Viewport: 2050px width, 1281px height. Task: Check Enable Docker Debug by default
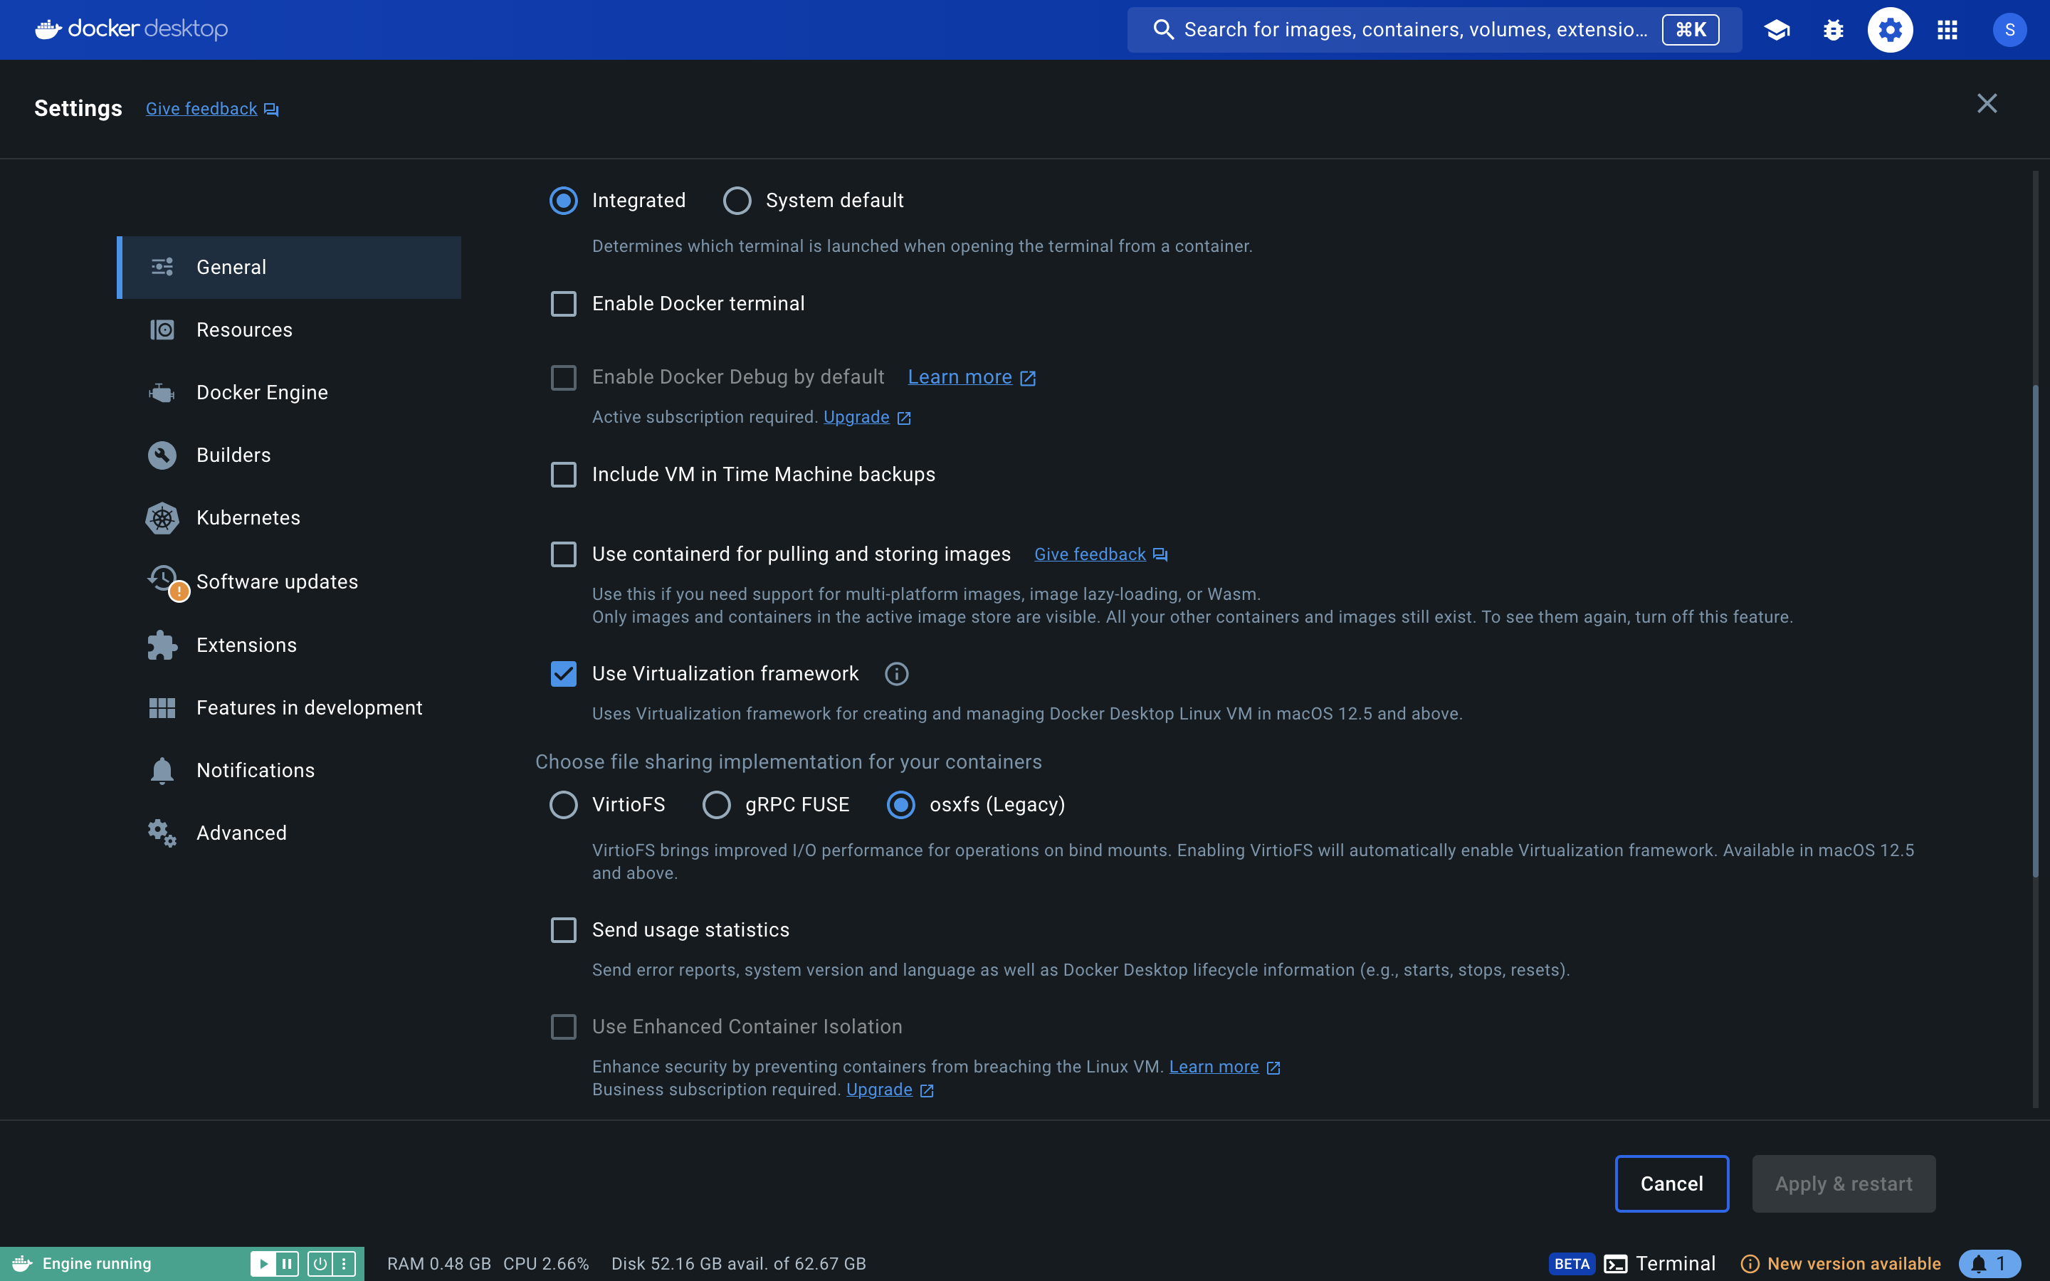(563, 377)
